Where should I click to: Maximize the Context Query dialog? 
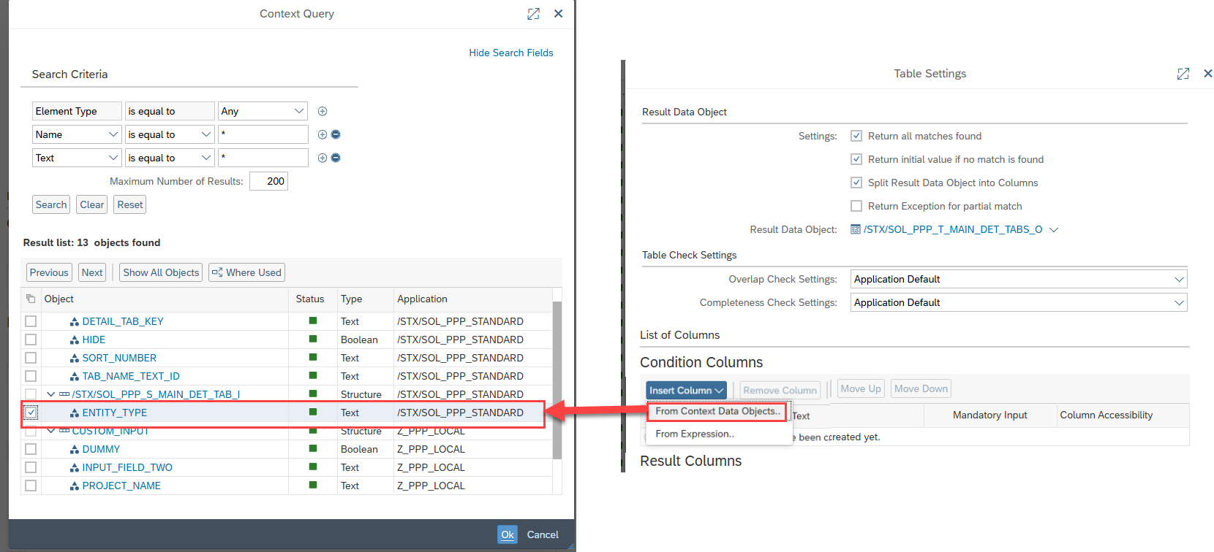(533, 14)
